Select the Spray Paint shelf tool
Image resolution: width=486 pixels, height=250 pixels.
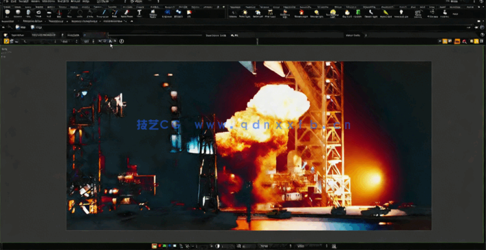[x=126, y=13]
